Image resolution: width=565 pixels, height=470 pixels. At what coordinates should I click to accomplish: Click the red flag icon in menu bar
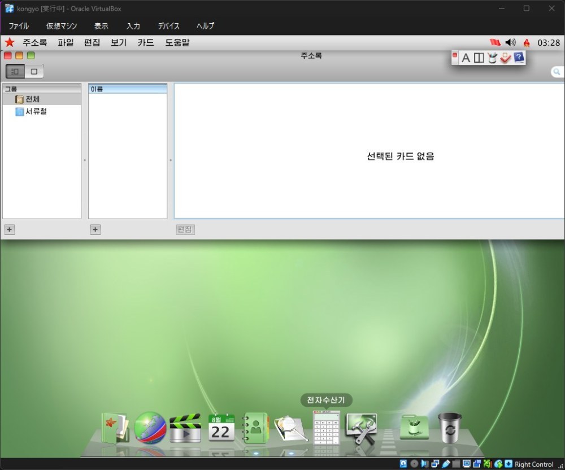495,42
